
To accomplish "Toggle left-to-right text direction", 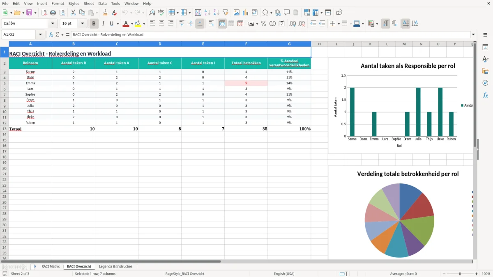I will pyautogui.click(x=385, y=24).
